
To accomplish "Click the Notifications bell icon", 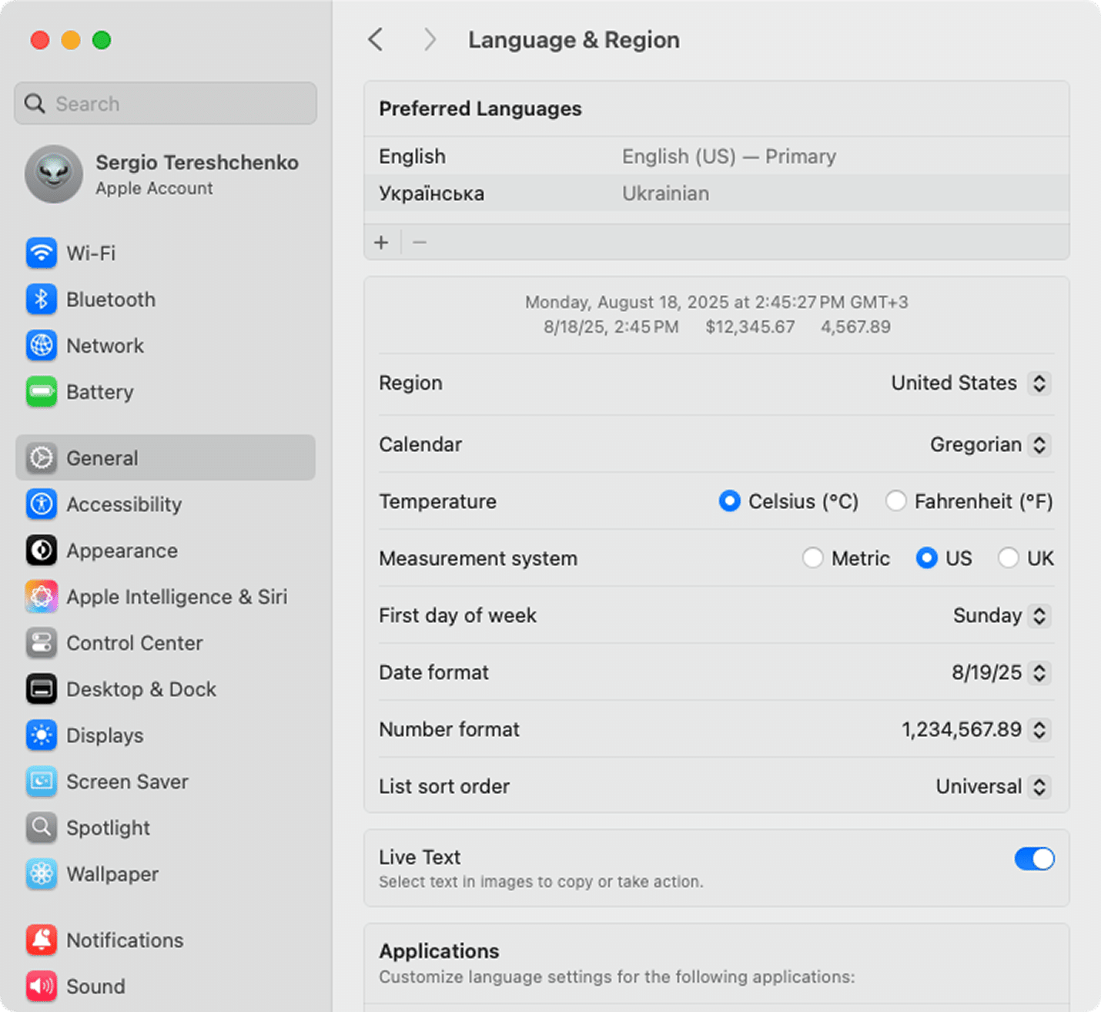I will tap(42, 940).
